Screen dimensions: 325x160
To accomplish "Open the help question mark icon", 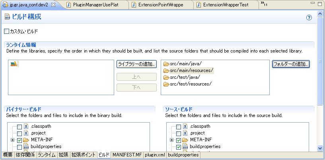I will [x=309, y=18].
